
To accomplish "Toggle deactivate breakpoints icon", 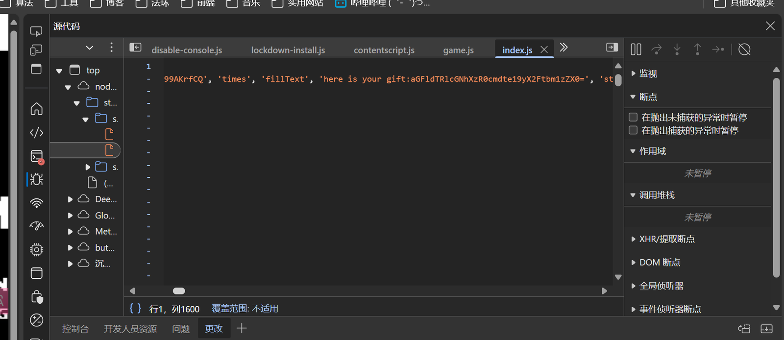I will click(x=744, y=49).
